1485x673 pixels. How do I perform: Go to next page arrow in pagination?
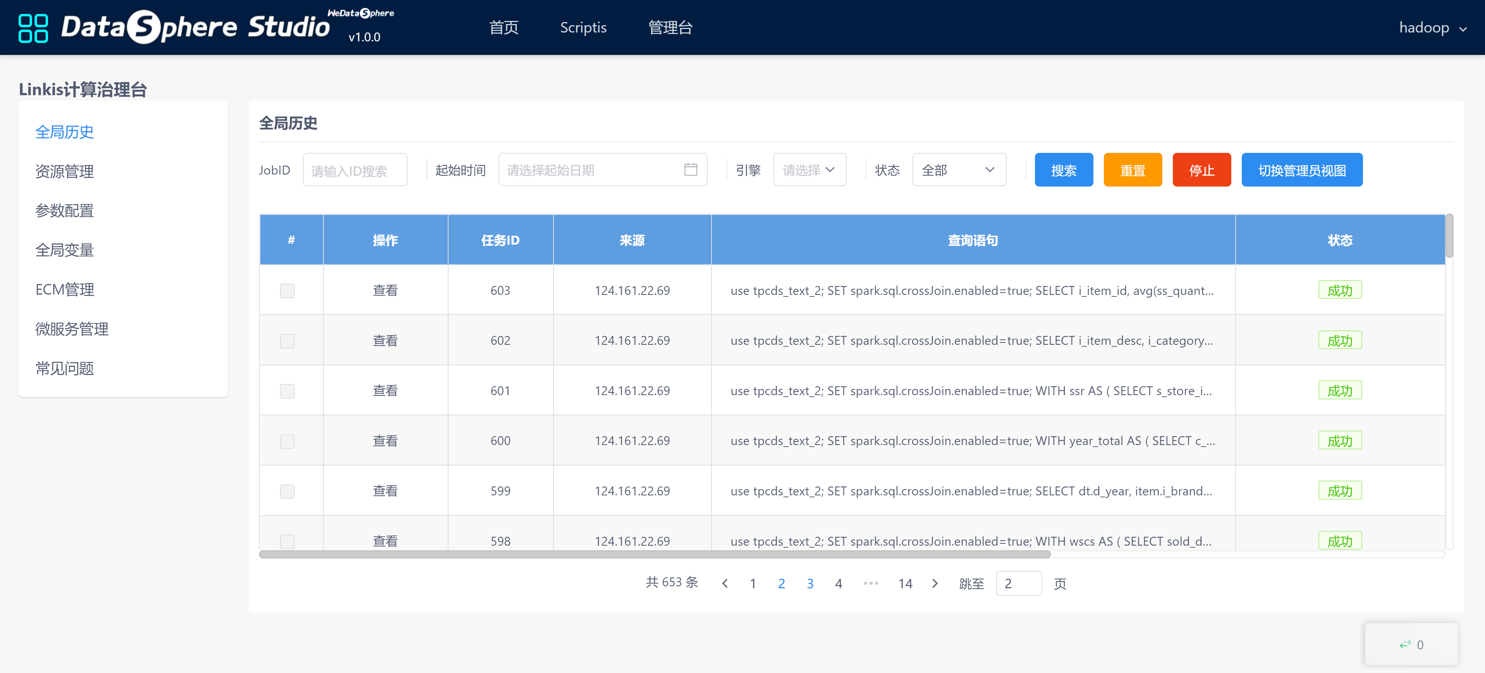(x=935, y=584)
